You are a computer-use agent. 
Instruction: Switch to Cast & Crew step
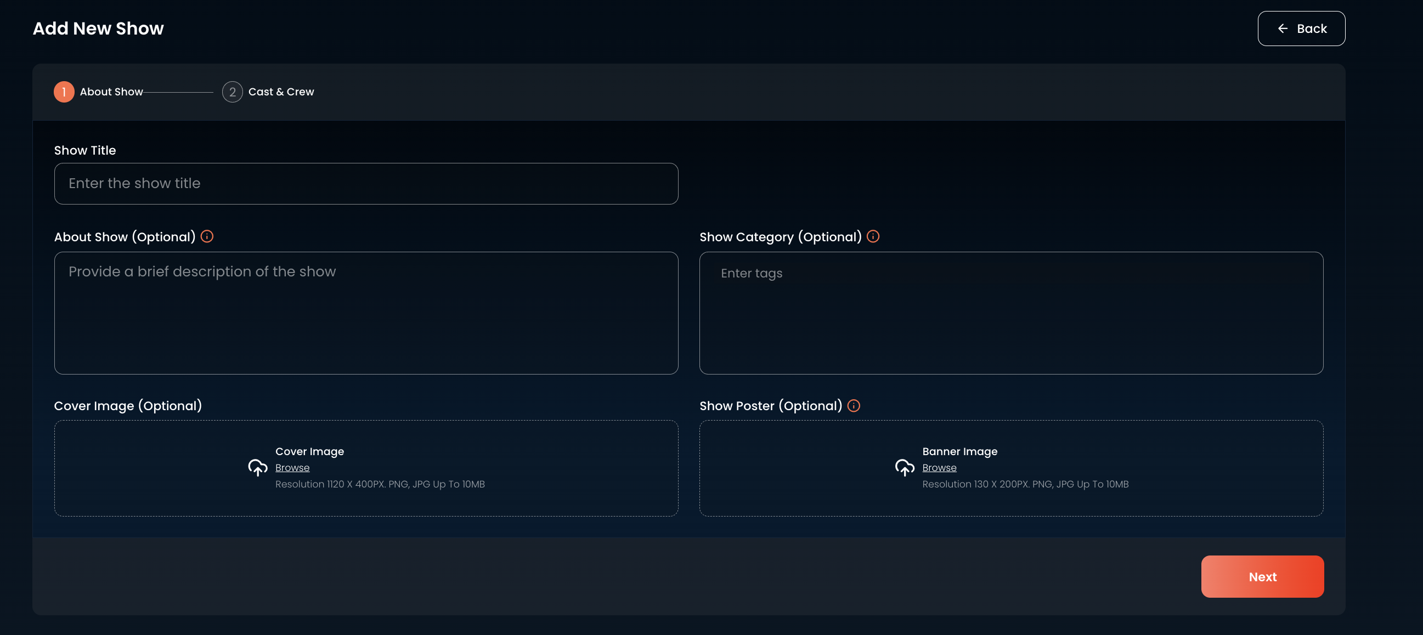pos(281,92)
